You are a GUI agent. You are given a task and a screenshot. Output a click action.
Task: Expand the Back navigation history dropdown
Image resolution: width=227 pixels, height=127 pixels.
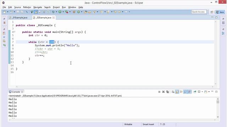coord(123,12)
